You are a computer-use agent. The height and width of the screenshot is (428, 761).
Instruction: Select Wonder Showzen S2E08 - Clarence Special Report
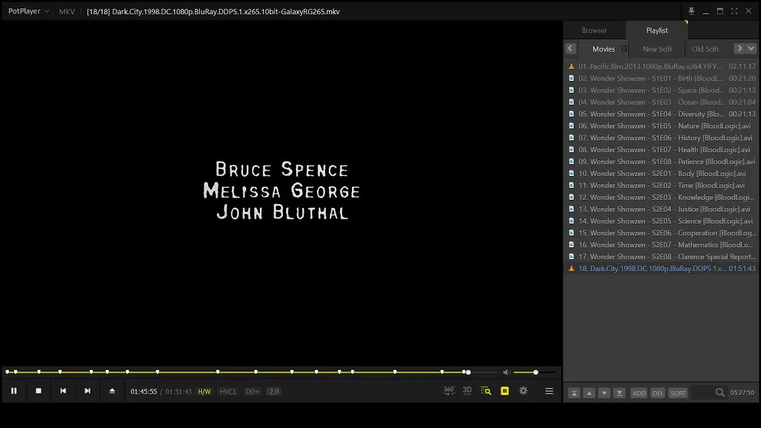pos(662,257)
